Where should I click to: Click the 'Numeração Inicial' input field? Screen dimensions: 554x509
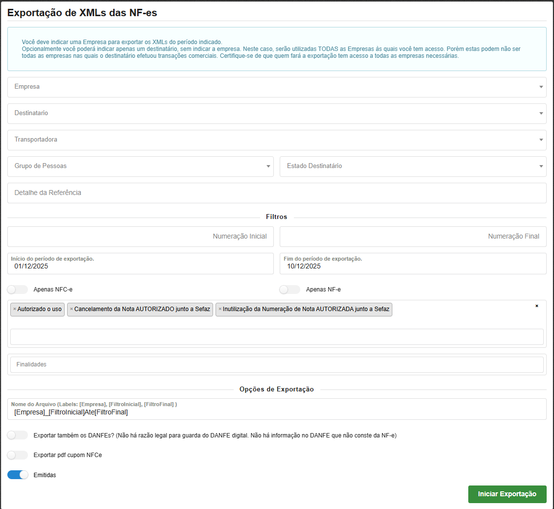click(141, 237)
